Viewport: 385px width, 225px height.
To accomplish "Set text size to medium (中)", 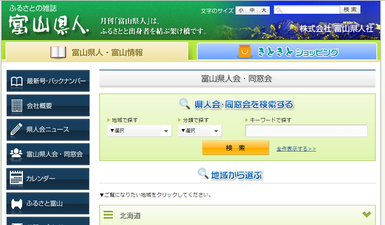I will [x=252, y=10].
